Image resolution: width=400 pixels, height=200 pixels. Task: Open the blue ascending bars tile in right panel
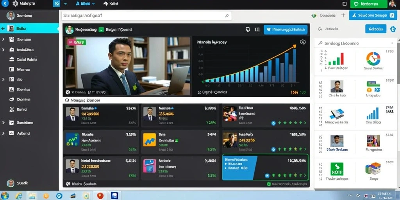click(373, 114)
